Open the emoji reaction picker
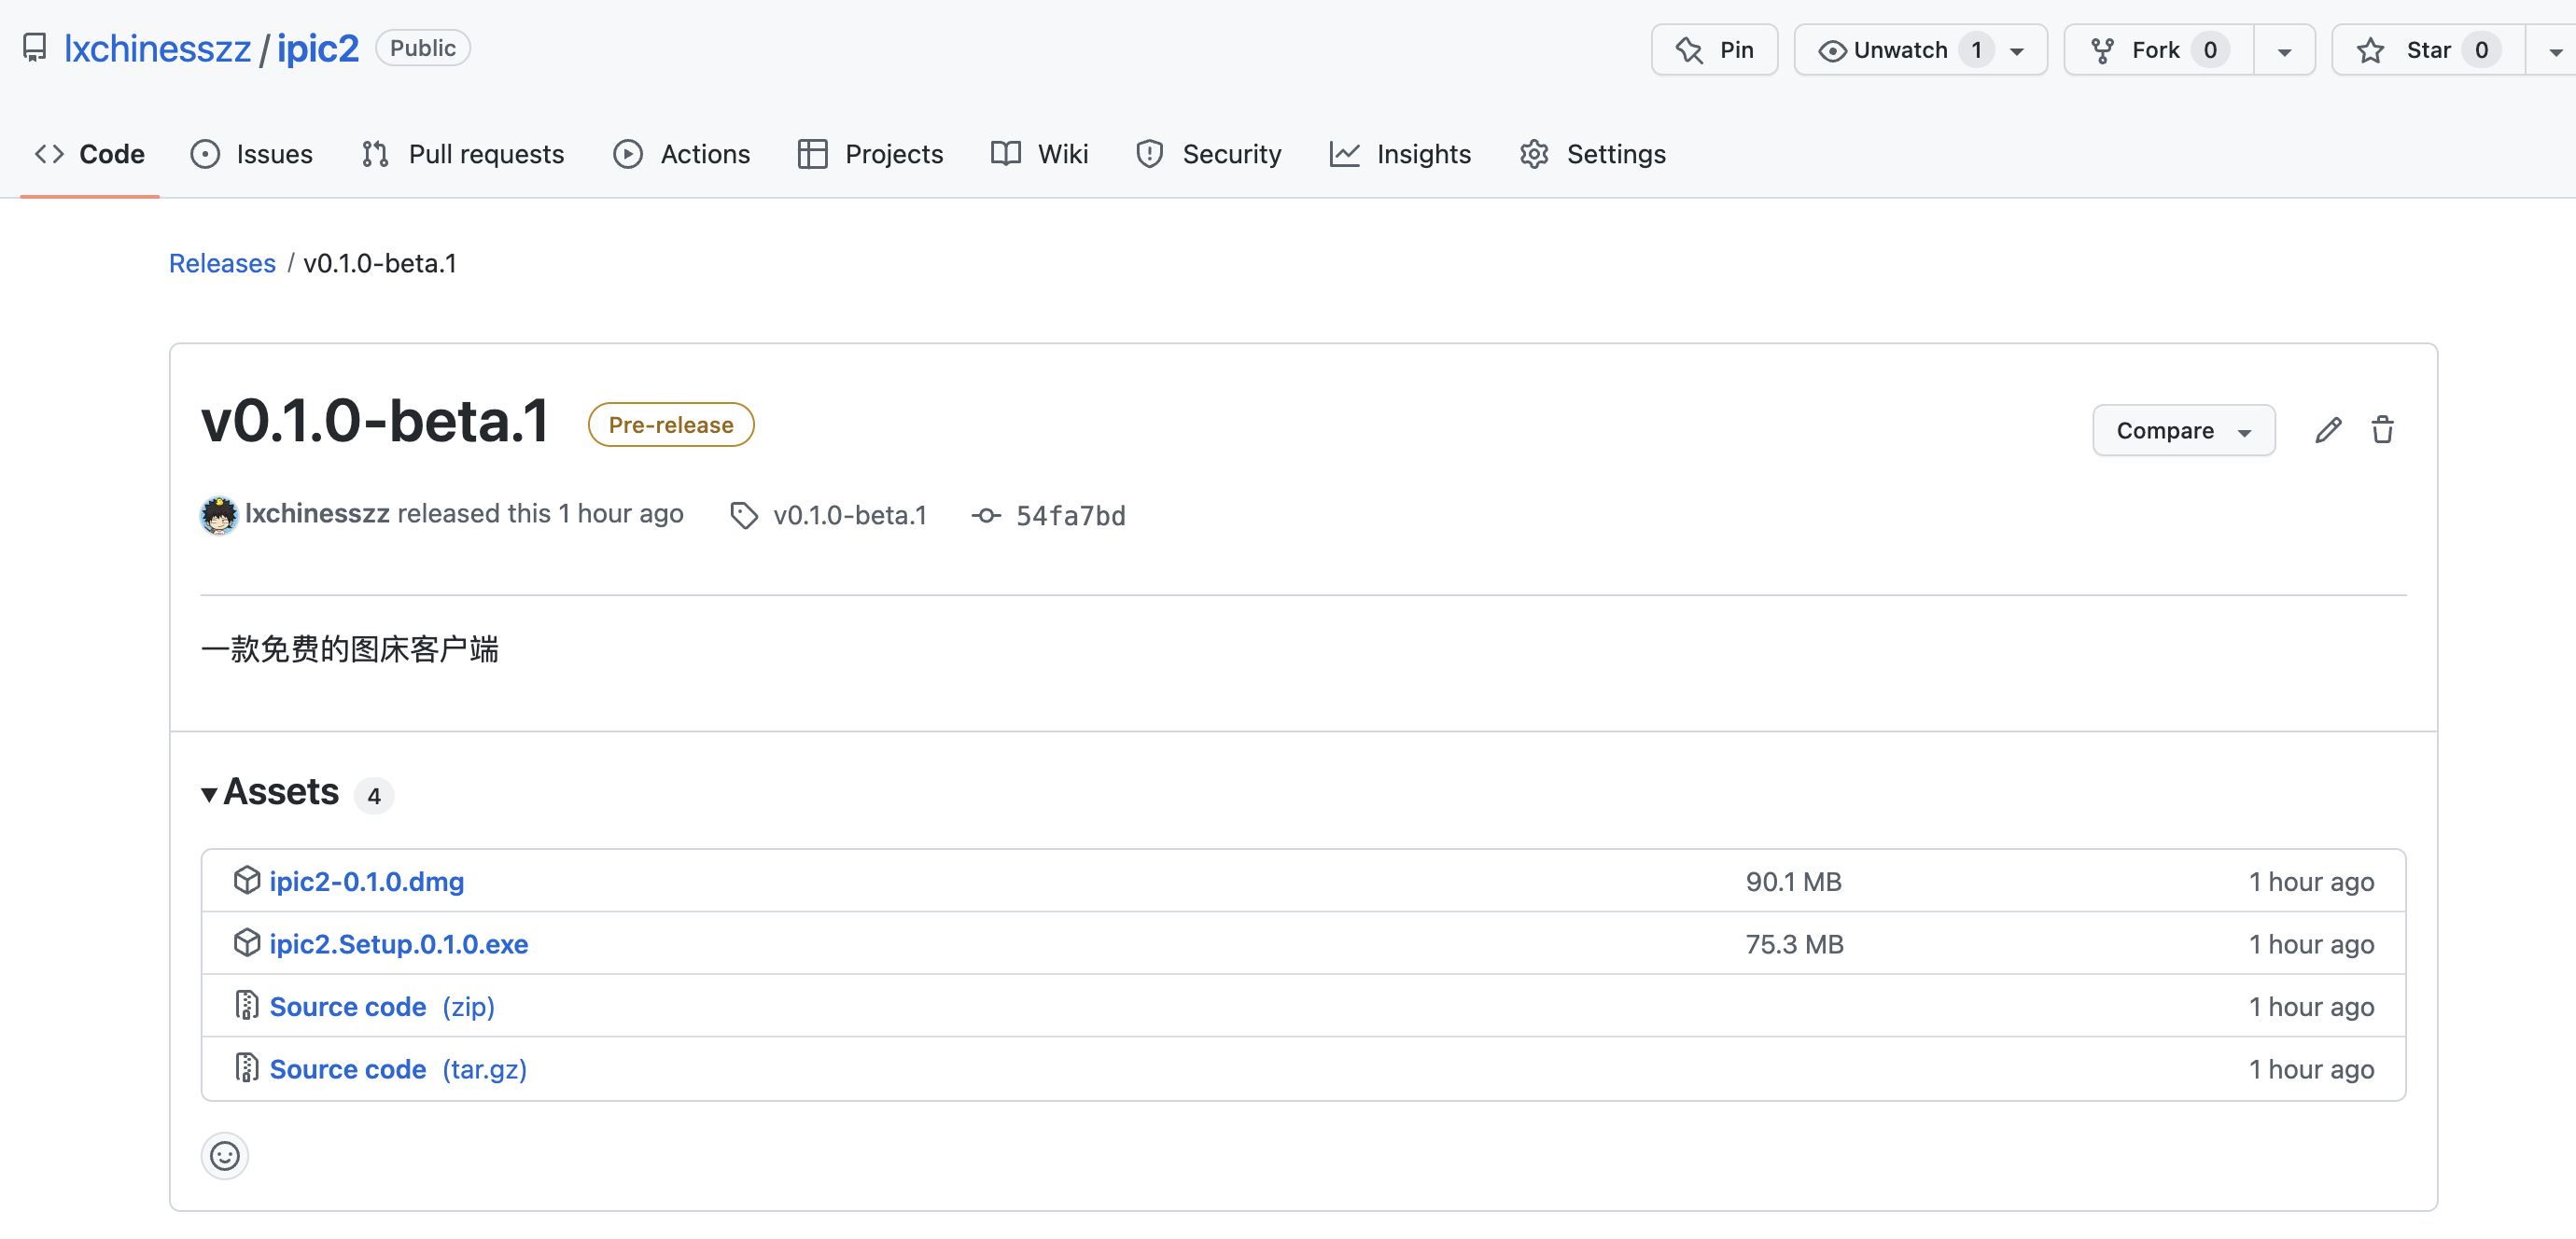 (x=224, y=1156)
